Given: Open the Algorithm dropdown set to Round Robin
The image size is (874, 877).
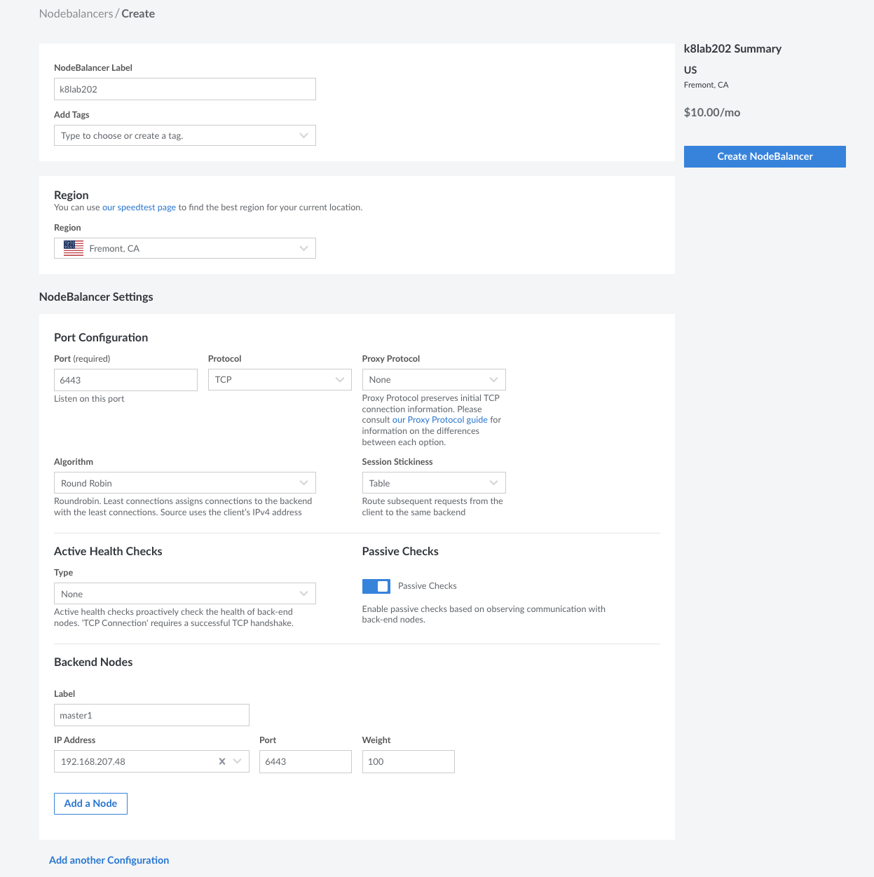Looking at the screenshot, I should click(184, 483).
